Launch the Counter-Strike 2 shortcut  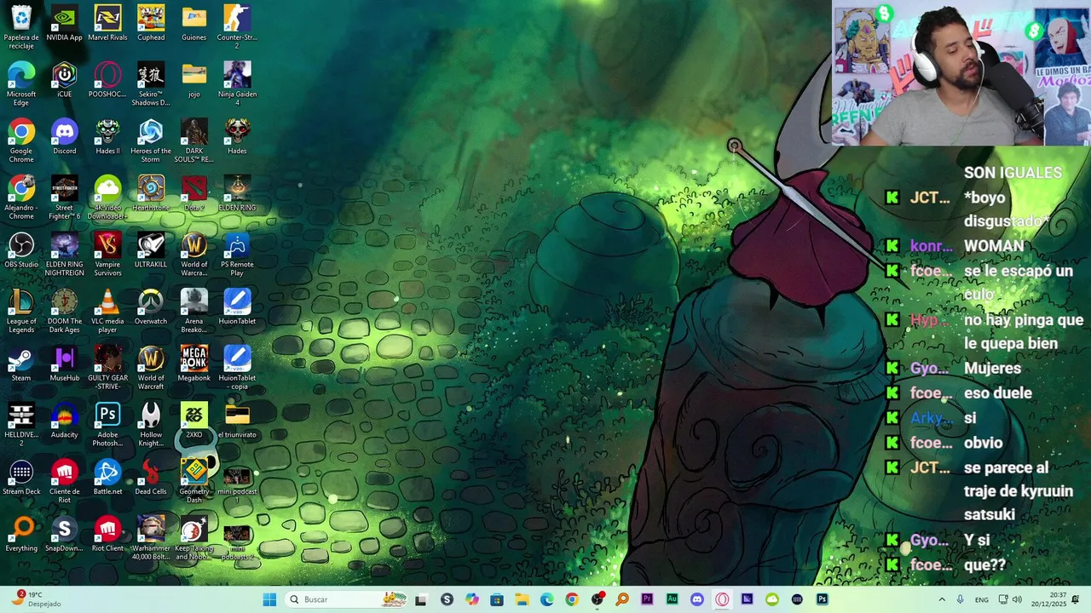(237, 26)
